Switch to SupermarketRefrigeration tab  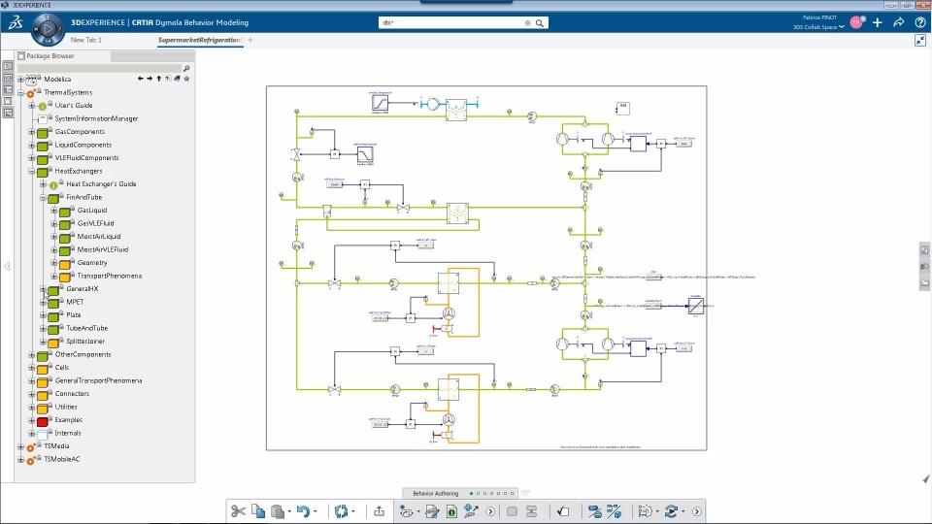point(200,41)
